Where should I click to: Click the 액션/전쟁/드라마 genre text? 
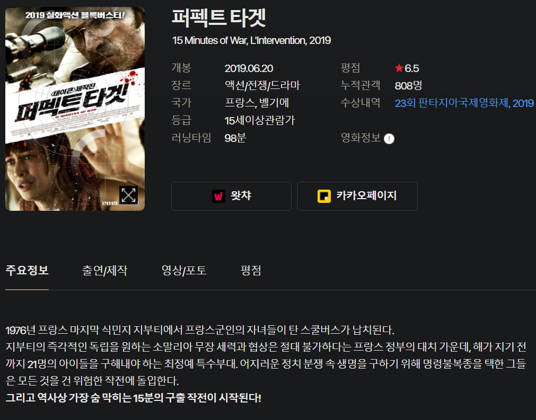click(x=262, y=85)
